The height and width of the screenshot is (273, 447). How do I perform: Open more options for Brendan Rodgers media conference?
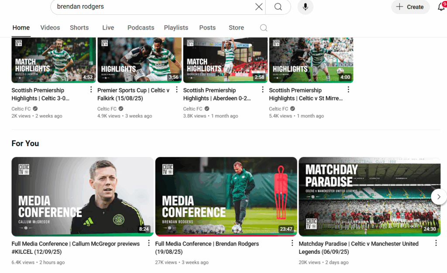click(292, 243)
